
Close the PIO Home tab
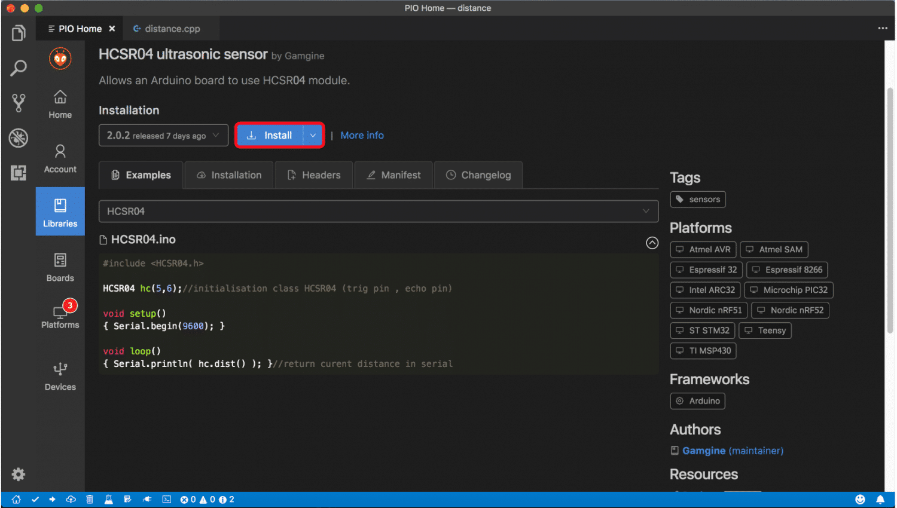click(x=112, y=29)
